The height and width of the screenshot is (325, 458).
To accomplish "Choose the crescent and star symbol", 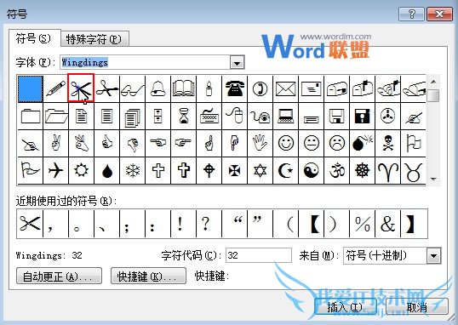I will point(286,170).
